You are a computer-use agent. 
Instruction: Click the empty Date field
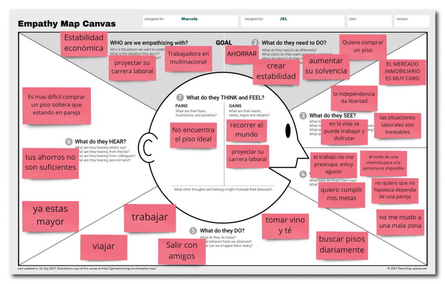tap(369, 21)
